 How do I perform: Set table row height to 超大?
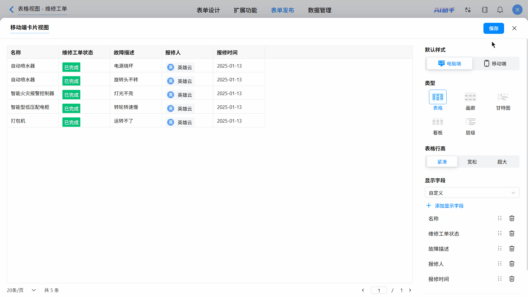pos(502,162)
